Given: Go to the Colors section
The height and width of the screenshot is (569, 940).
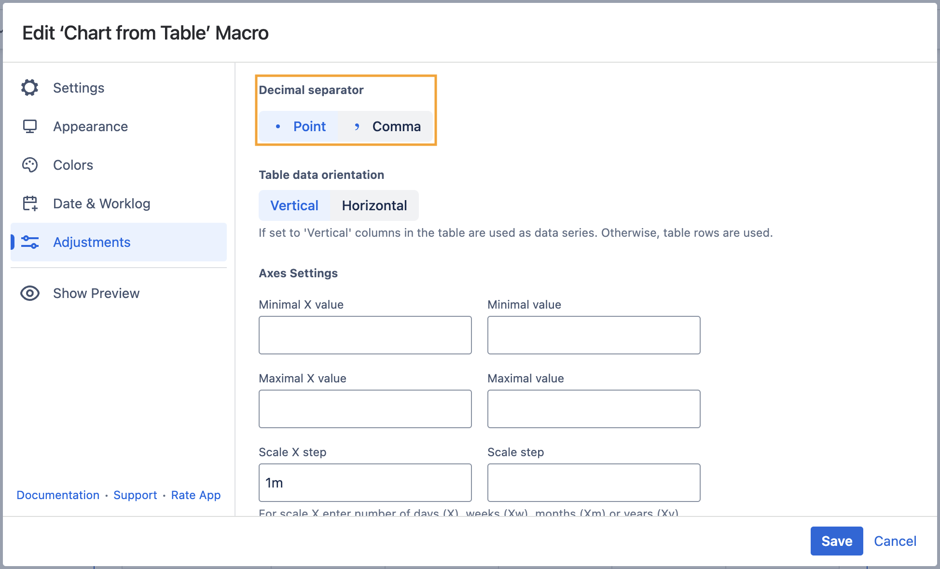Looking at the screenshot, I should [x=73, y=165].
